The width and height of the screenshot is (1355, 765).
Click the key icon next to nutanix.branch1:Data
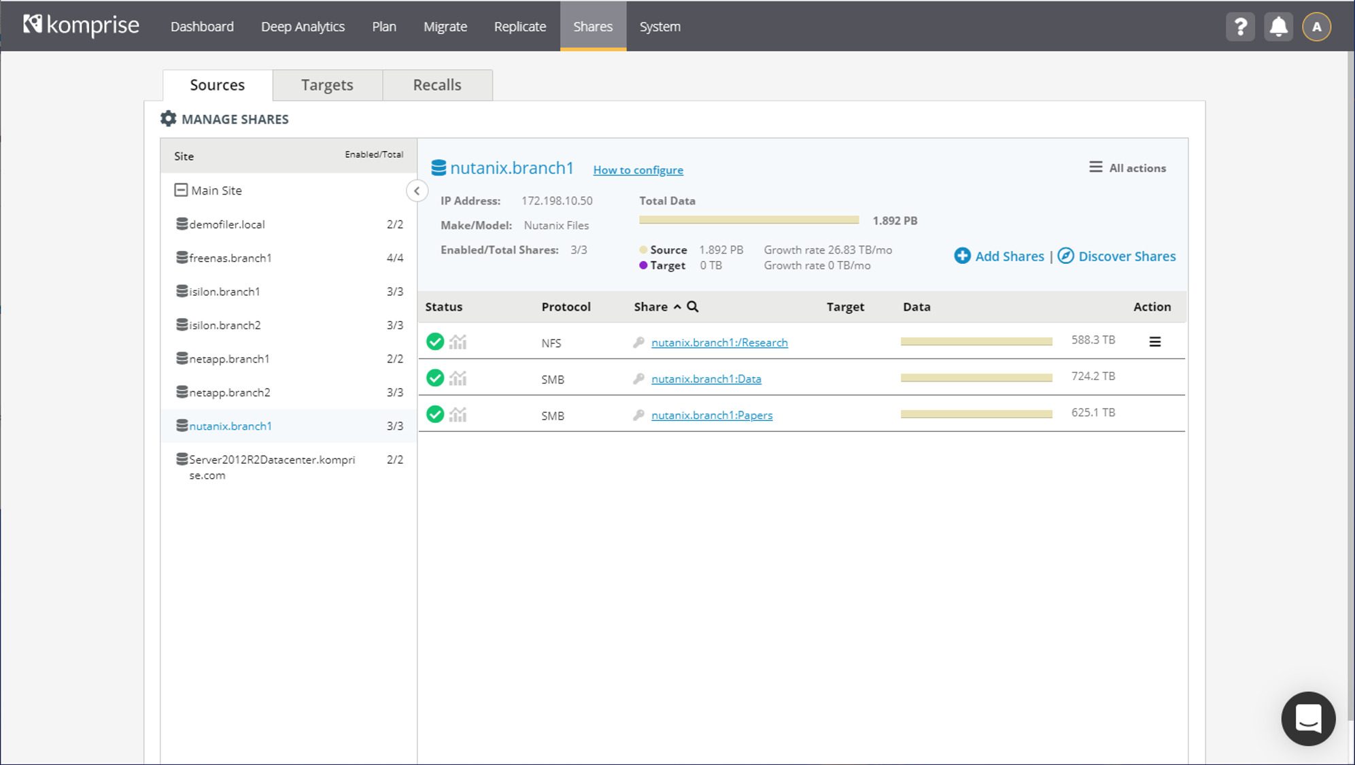[638, 379]
